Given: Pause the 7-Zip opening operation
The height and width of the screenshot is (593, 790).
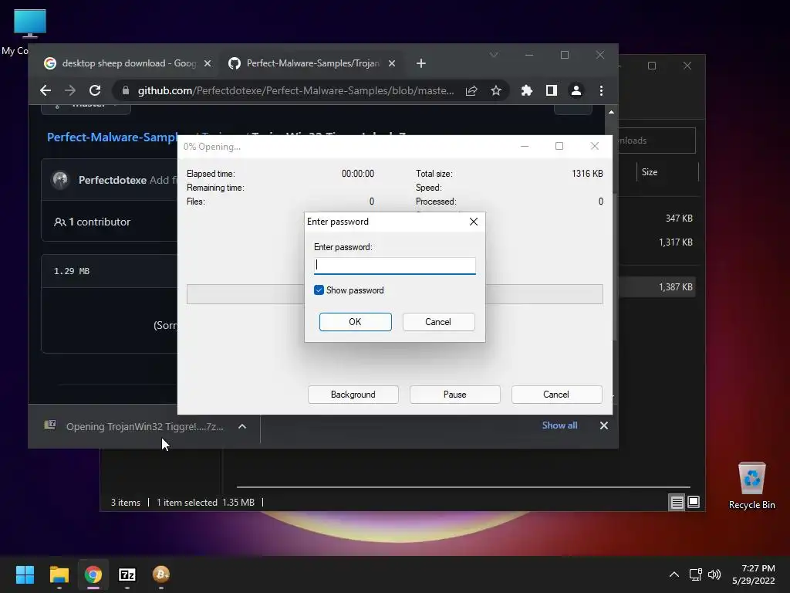Looking at the screenshot, I should click(x=455, y=395).
